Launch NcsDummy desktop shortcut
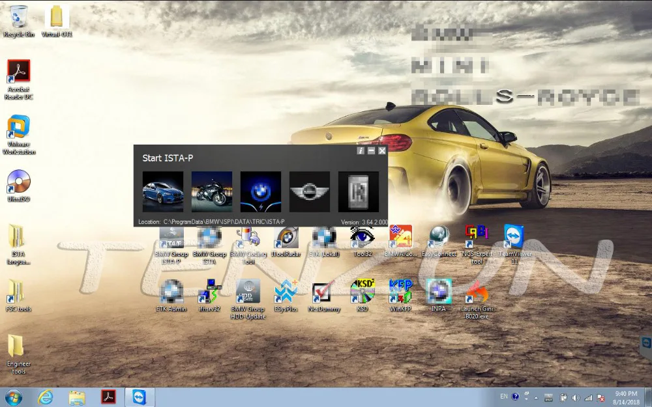 click(324, 296)
